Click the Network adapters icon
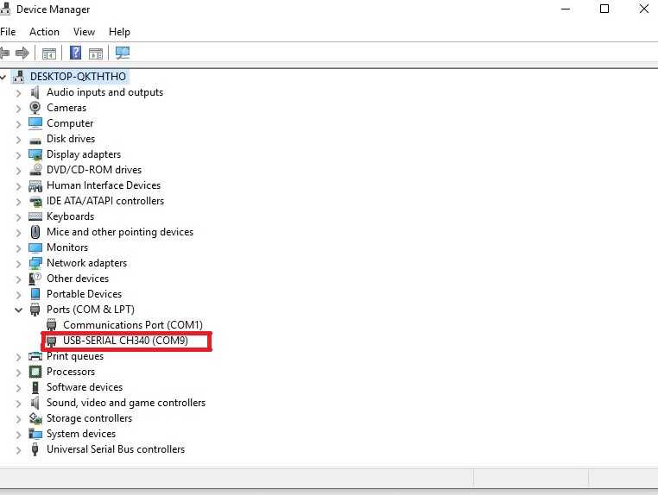Viewport: 658px width, 495px height. point(35,263)
